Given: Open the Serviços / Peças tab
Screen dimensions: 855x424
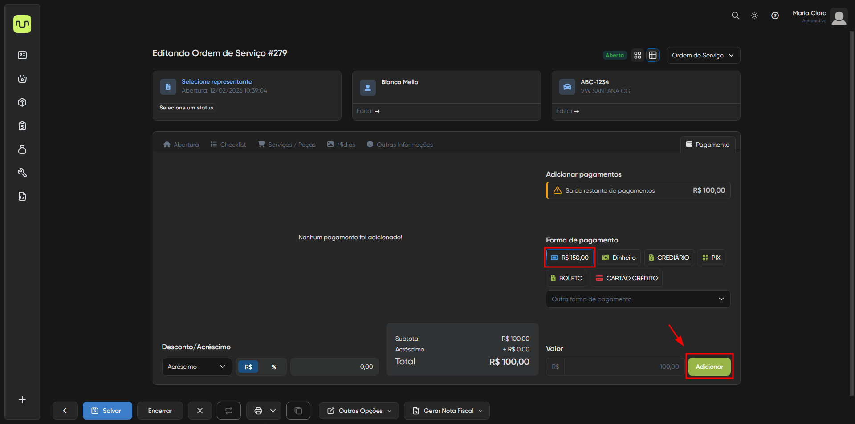Looking at the screenshot, I should pyautogui.click(x=287, y=145).
